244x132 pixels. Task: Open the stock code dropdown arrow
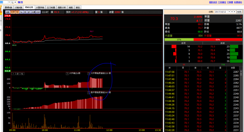9,2
